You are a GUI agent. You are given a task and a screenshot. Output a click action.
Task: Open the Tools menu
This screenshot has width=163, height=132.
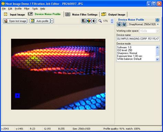click(x=35, y=9)
